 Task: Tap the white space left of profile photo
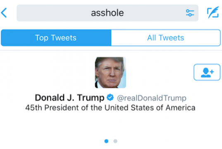click(48, 72)
